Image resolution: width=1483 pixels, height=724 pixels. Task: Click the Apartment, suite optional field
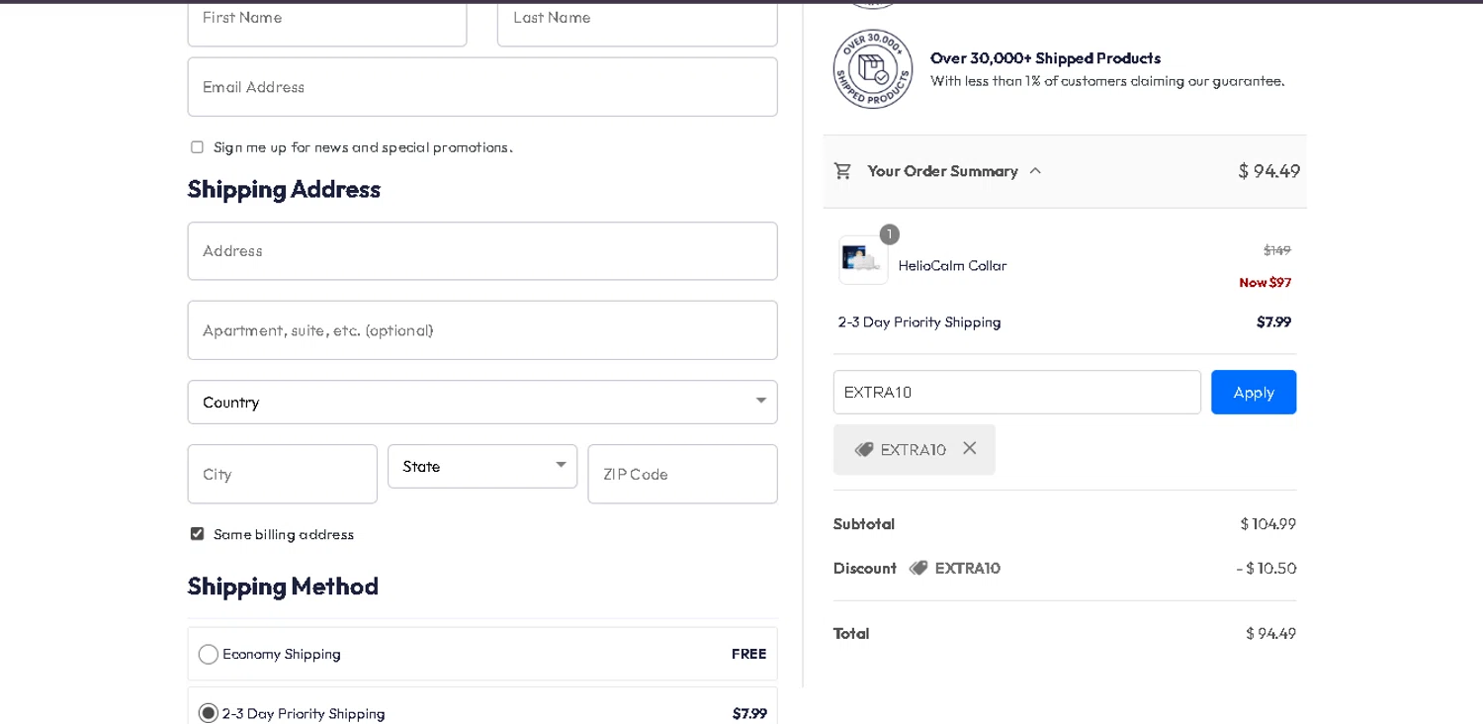pyautogui.click(x=482, y=330)
